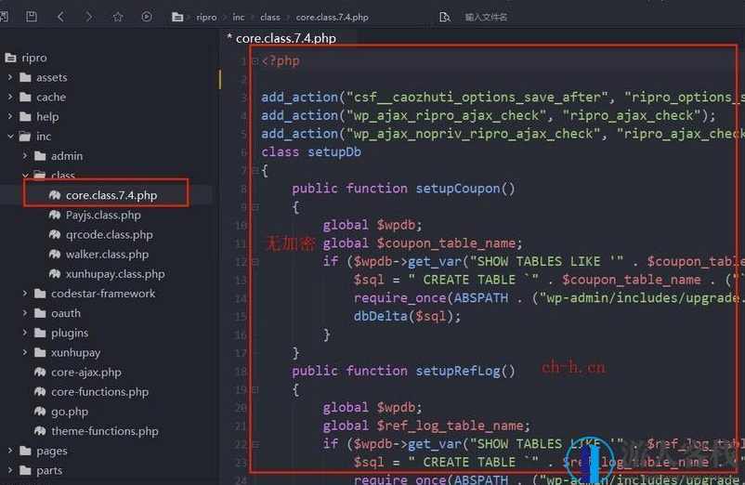The width and height of the screenshot is (745, 485).
Task: Focus the file name search field
Action: tap(486, 17)
